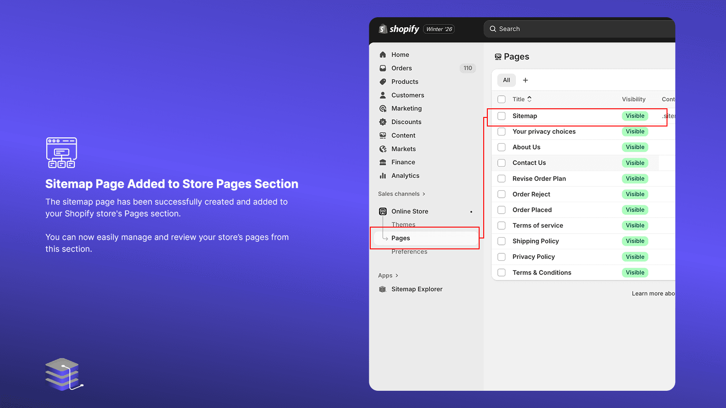The width and height of the screenshot is (726, 408).
Task: Click the Visible badge on Privacy Policy
Action: click(x=635, y=257)
